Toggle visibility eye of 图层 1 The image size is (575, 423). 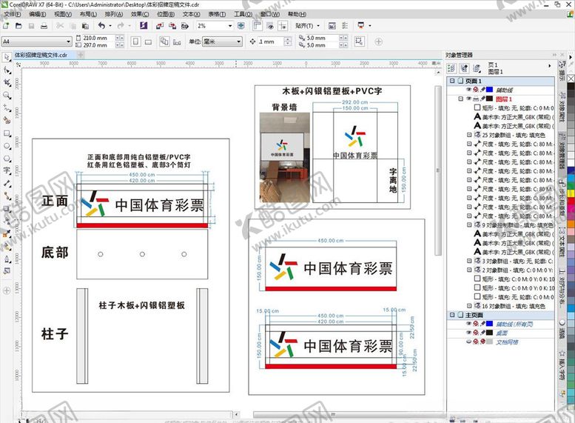(468, 98)
